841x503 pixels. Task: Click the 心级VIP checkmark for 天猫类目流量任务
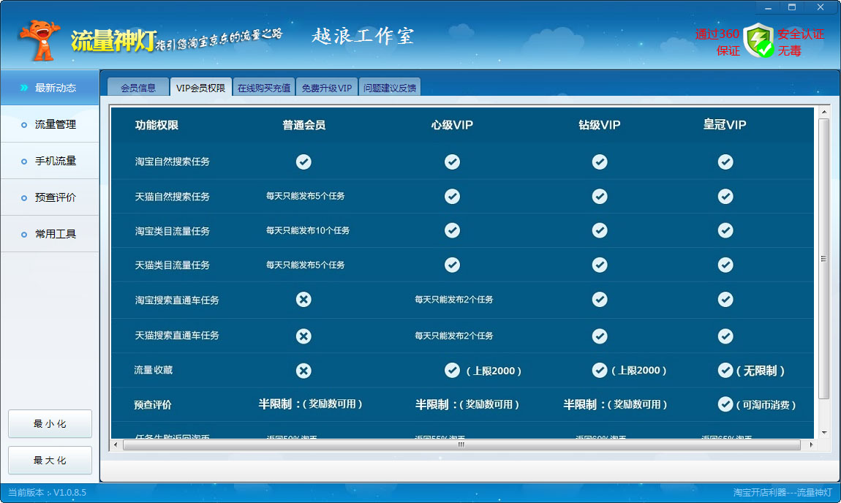452,265
